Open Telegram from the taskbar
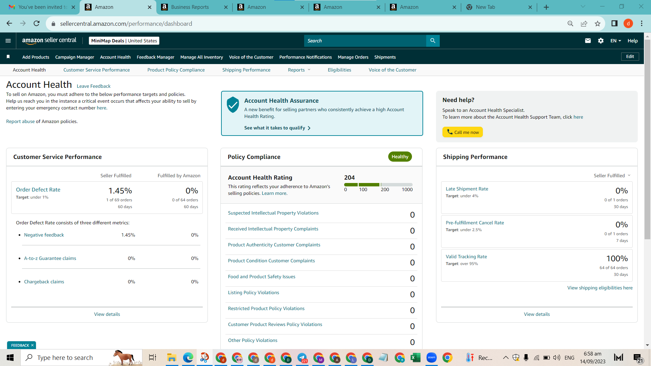651x366 pixels. [302, 358]
